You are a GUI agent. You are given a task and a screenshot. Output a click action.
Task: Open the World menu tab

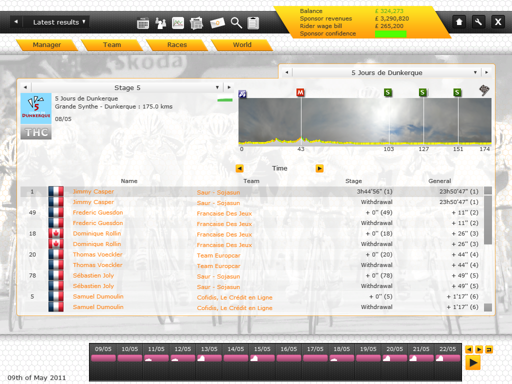[242, 45]
